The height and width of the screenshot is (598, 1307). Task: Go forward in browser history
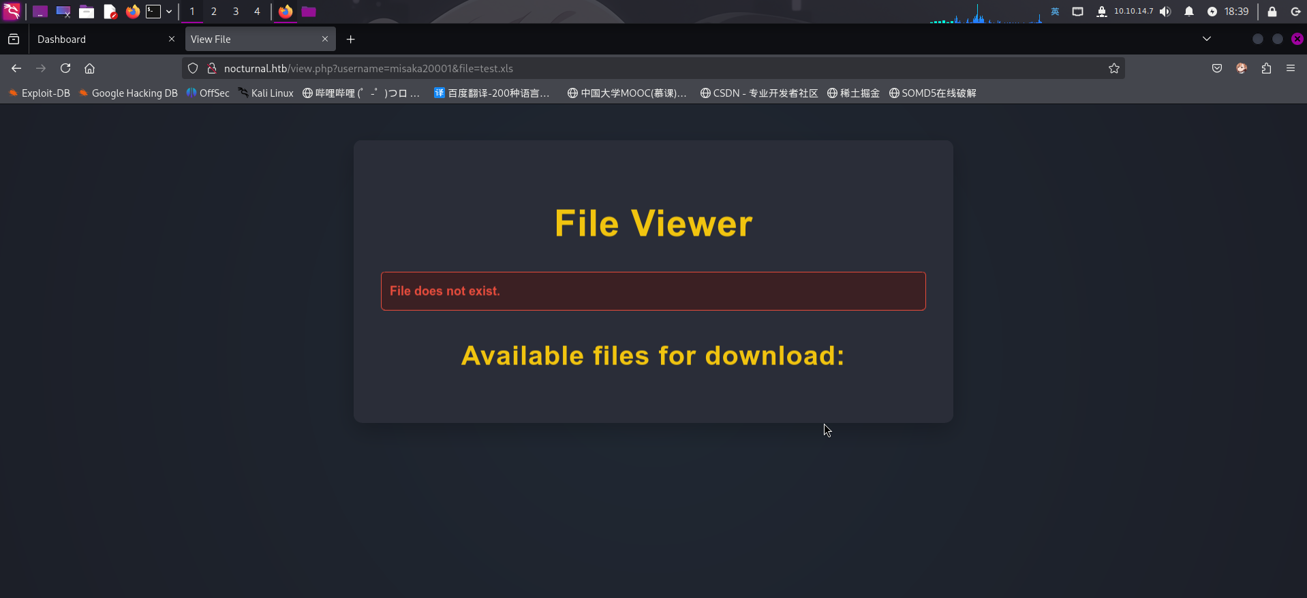coord(41,68)
